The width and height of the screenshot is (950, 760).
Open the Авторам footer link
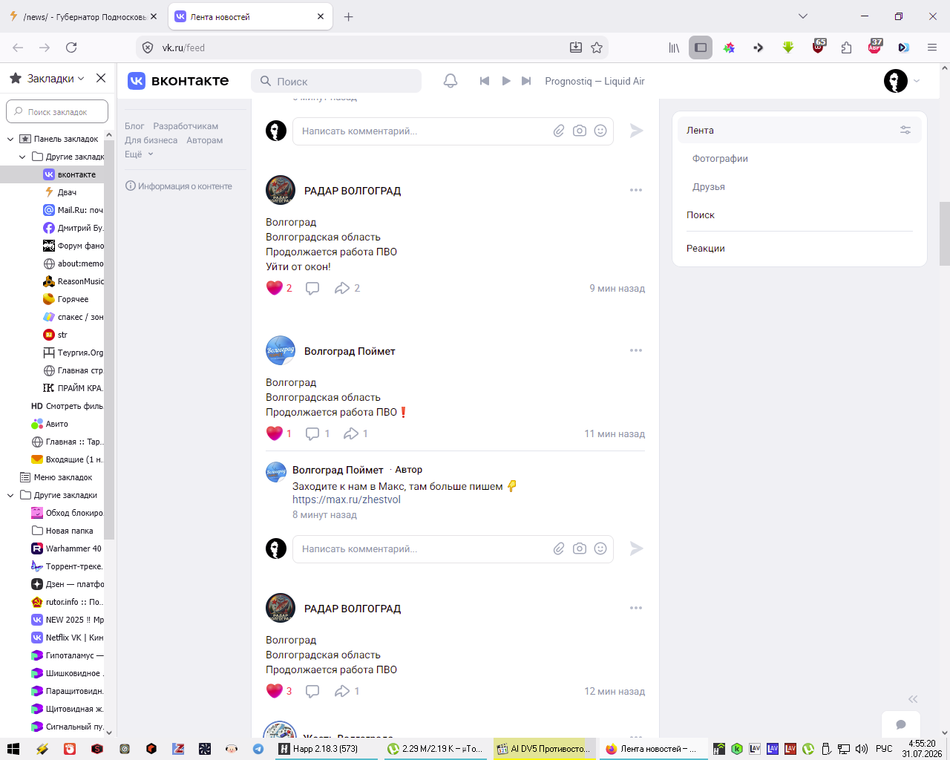tap(205, 140)
